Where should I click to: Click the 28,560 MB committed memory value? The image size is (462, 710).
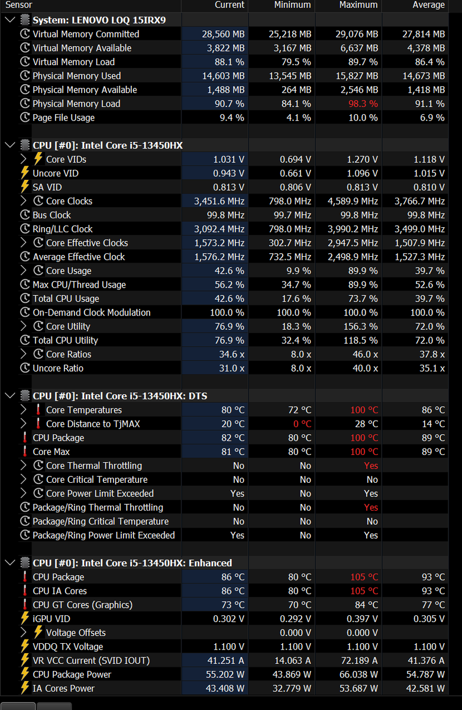(x=223, y=34)
